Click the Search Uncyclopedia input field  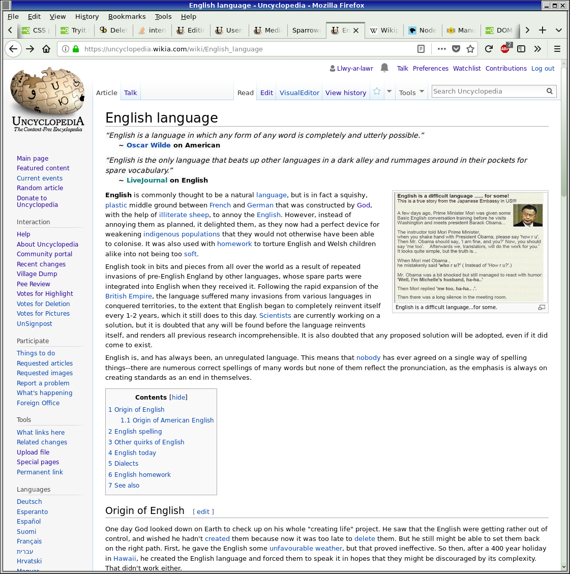tap(488, 92)
